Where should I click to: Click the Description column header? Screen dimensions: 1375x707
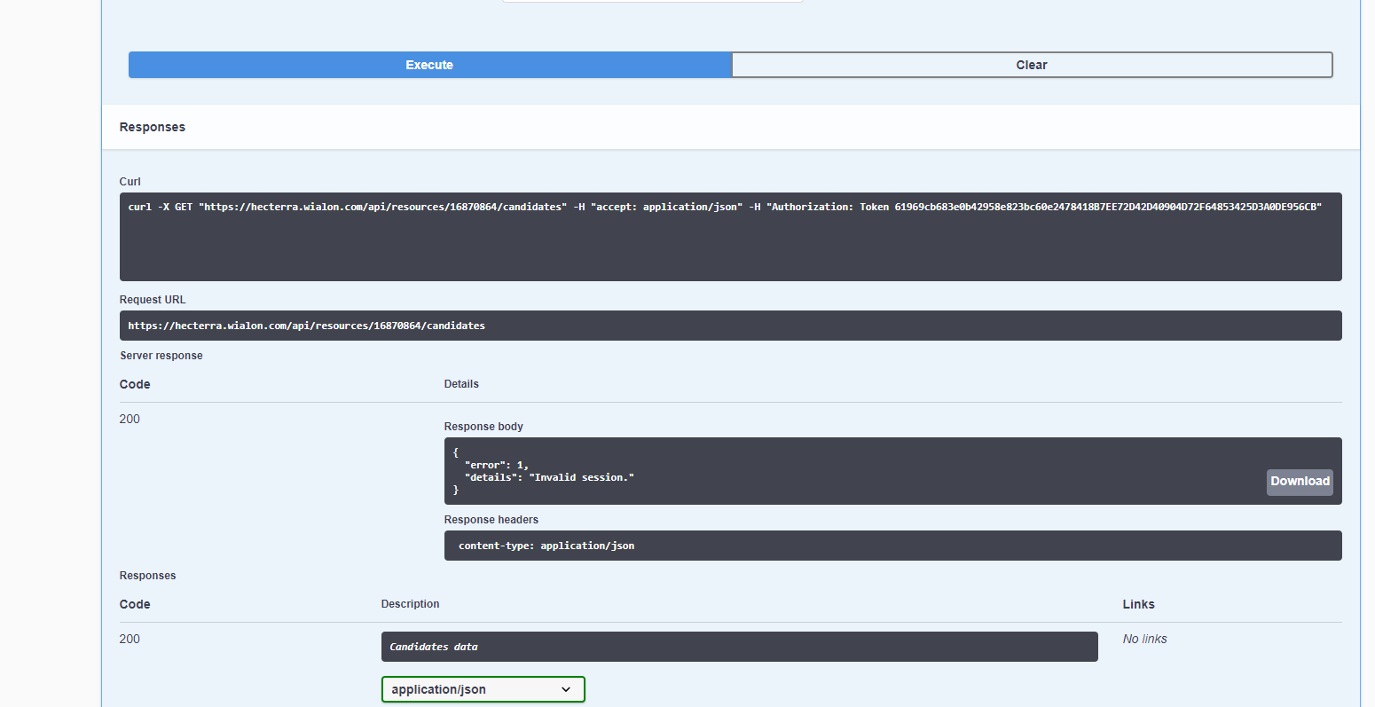[x=410, y=604]
